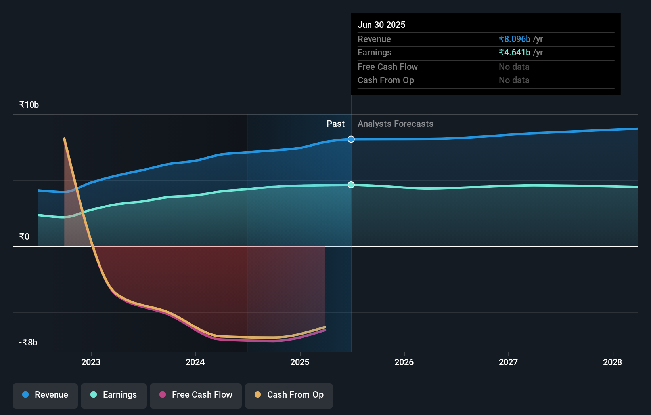Click the Revenue value ₹8.096b in tooltip

pos(514,39)
